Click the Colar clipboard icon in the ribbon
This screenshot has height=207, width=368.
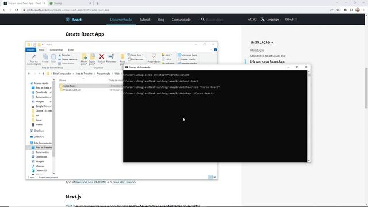coord(53,57)
